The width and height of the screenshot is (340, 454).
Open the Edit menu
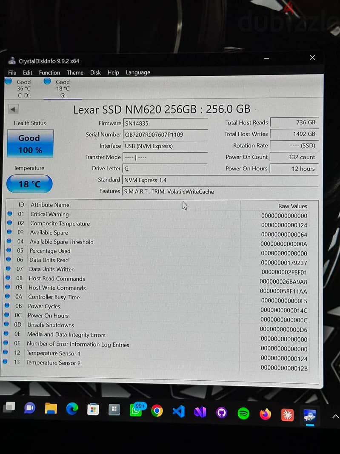coord(28,72)
